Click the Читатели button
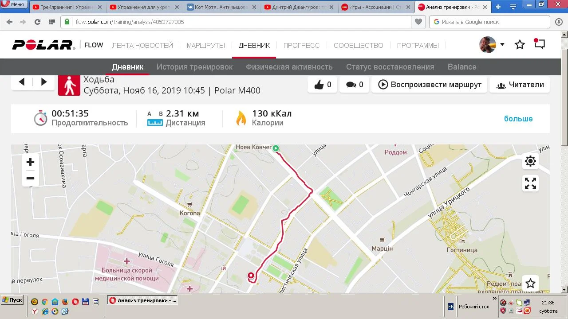Viewport: 568px width, 319px height. tap(520, 85)
